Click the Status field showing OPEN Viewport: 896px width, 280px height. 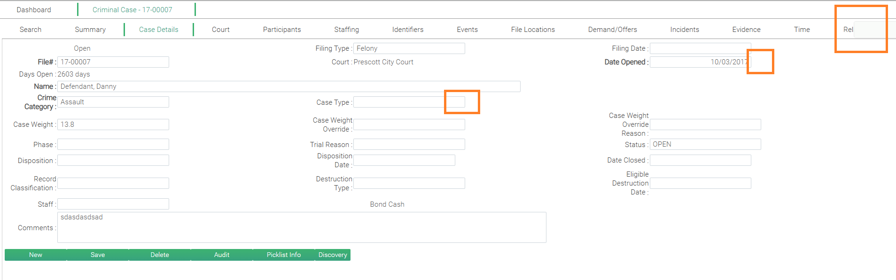pos(705,144)
